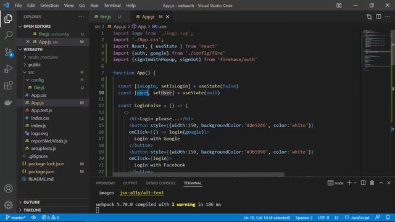Close App.js in Open Editors list

click(28, 41)
